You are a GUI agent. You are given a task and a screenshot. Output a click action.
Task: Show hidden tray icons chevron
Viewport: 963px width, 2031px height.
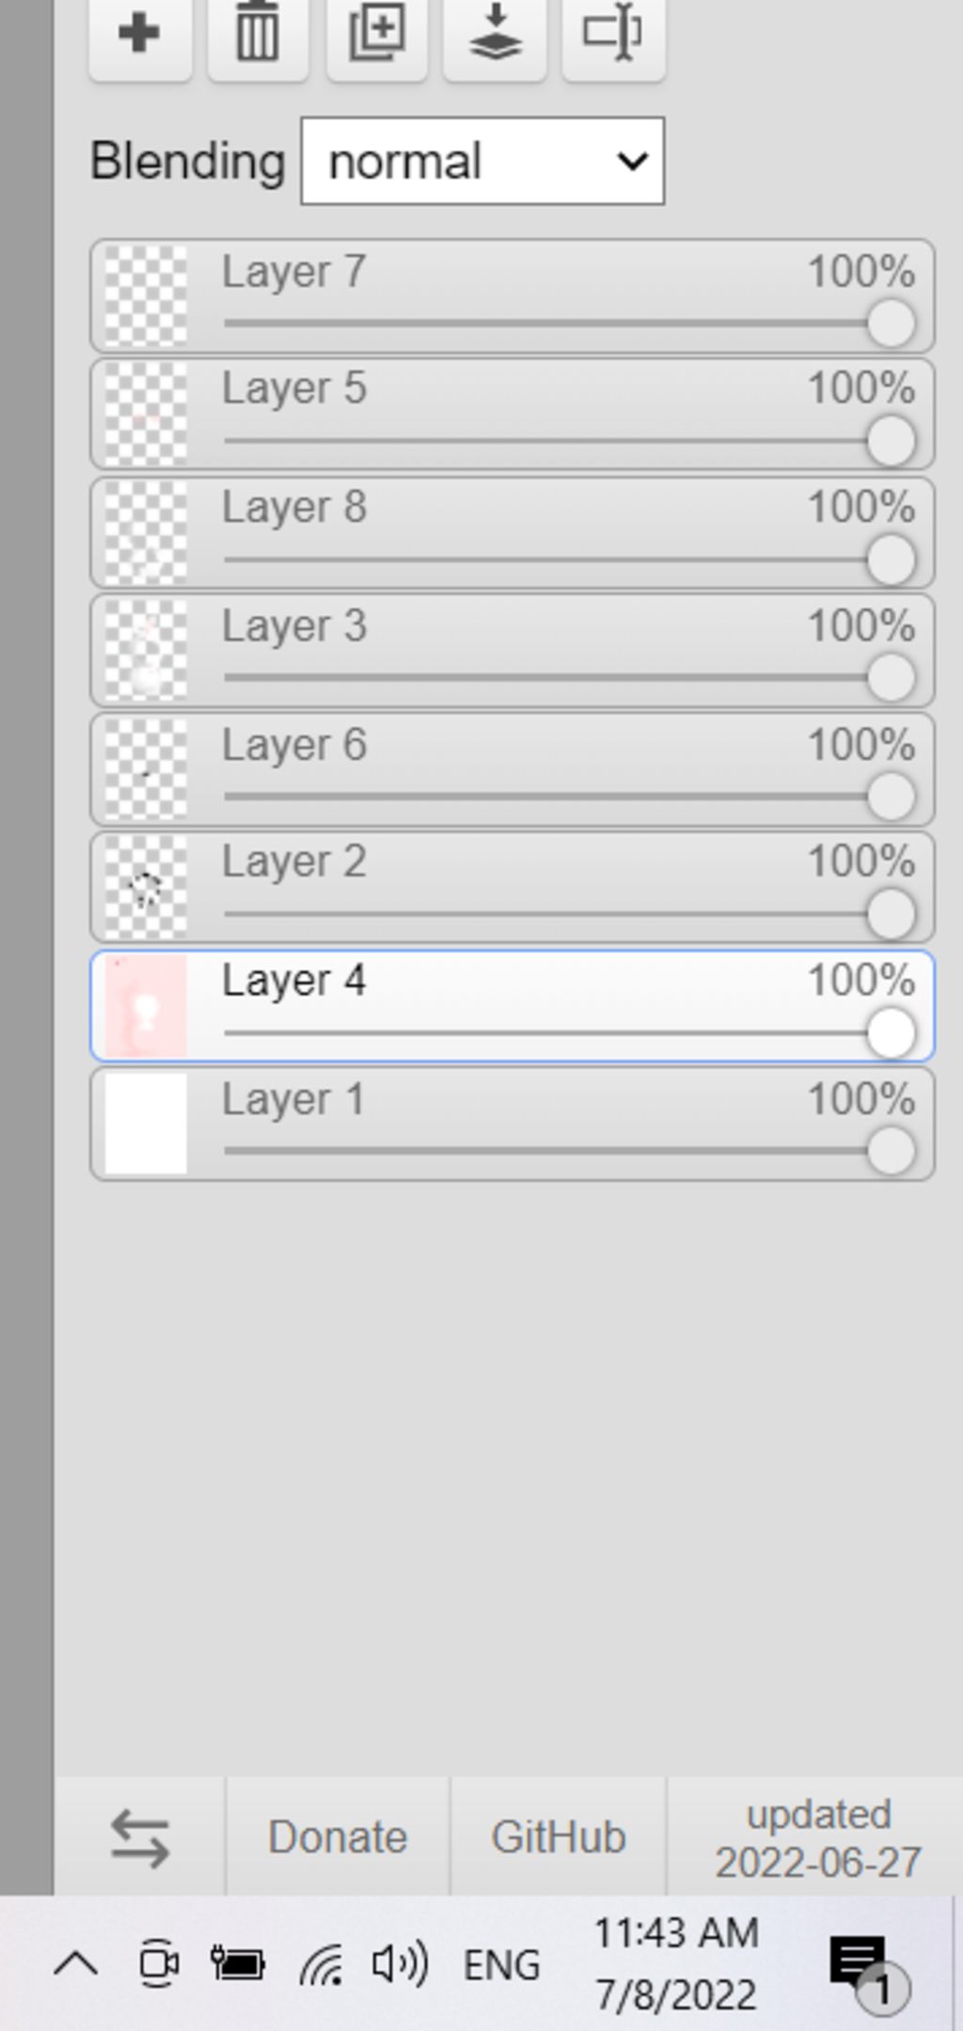[76, 1964]
